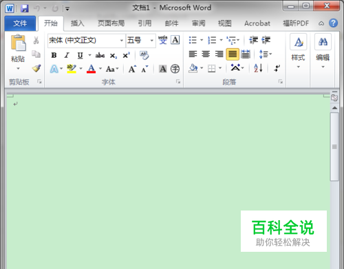Show or hide paragraph marks
The image size is (344, 269).
pos(277,68)
